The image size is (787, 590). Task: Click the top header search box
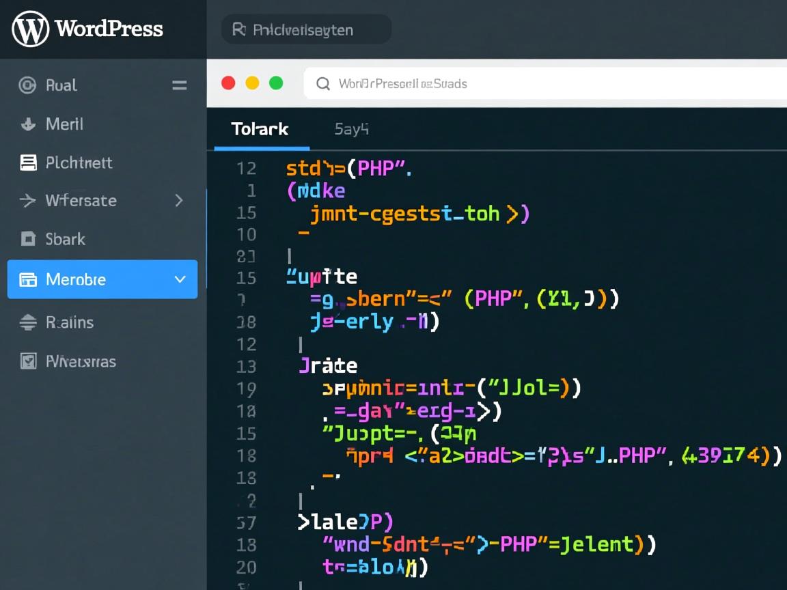[x=306, y=30]
